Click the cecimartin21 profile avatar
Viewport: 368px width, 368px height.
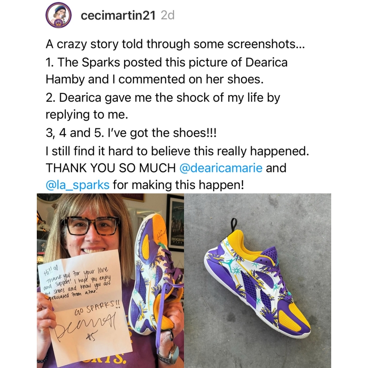point(58,16)
